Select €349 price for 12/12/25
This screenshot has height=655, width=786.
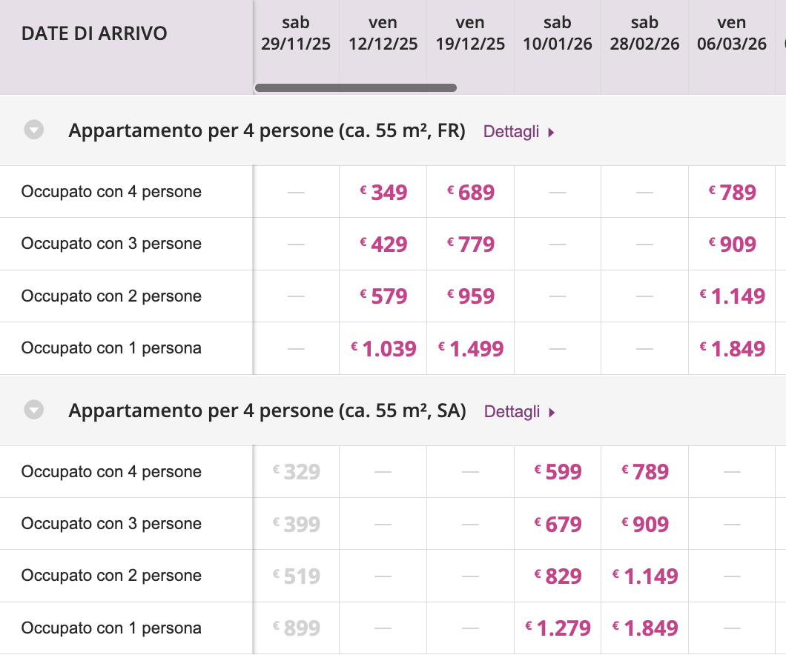[383, 193]
